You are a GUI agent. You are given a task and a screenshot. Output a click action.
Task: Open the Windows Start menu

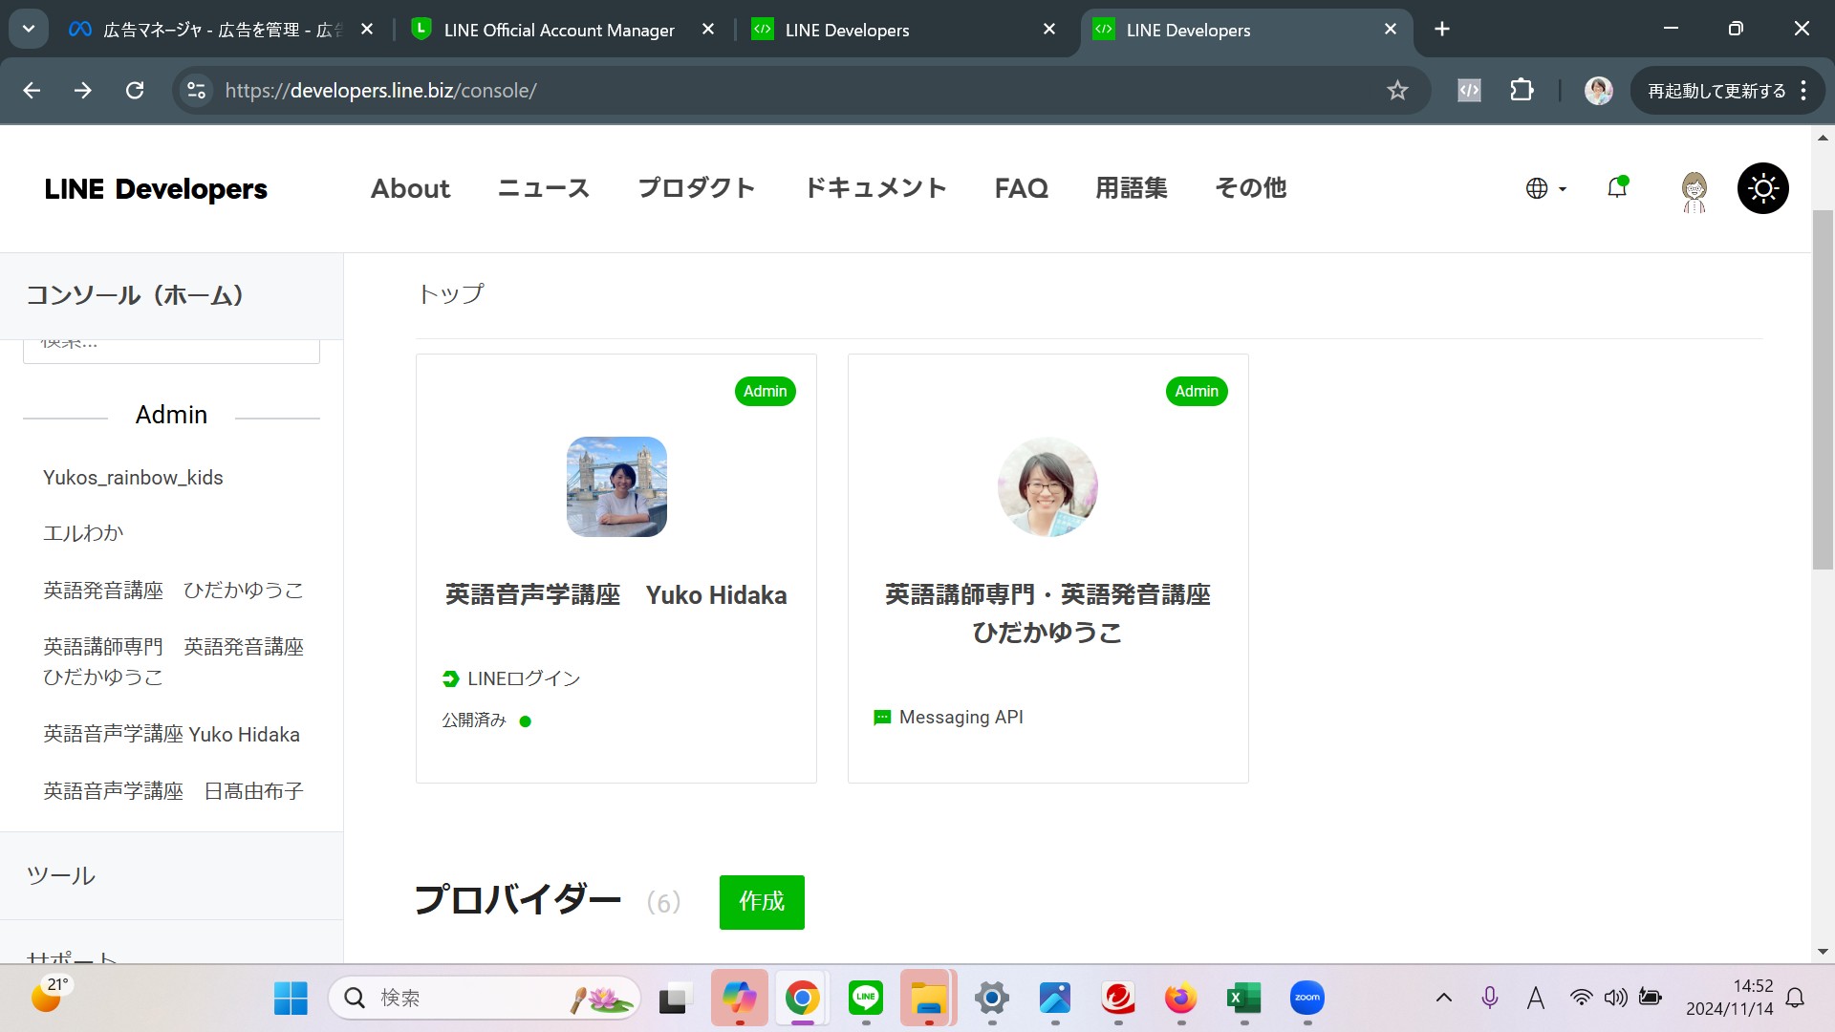click(x=291, y=999)
